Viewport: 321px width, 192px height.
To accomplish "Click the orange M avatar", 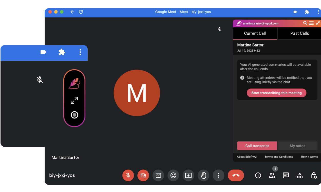I will pos(137,93).
